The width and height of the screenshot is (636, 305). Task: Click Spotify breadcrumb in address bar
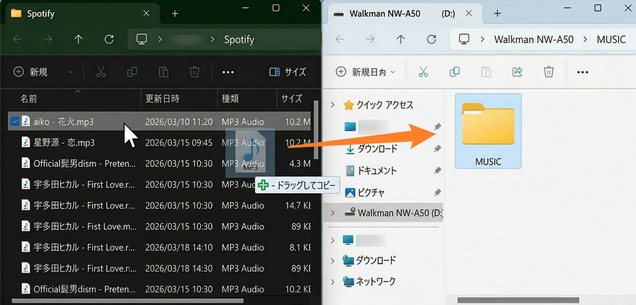pos(239,39)
